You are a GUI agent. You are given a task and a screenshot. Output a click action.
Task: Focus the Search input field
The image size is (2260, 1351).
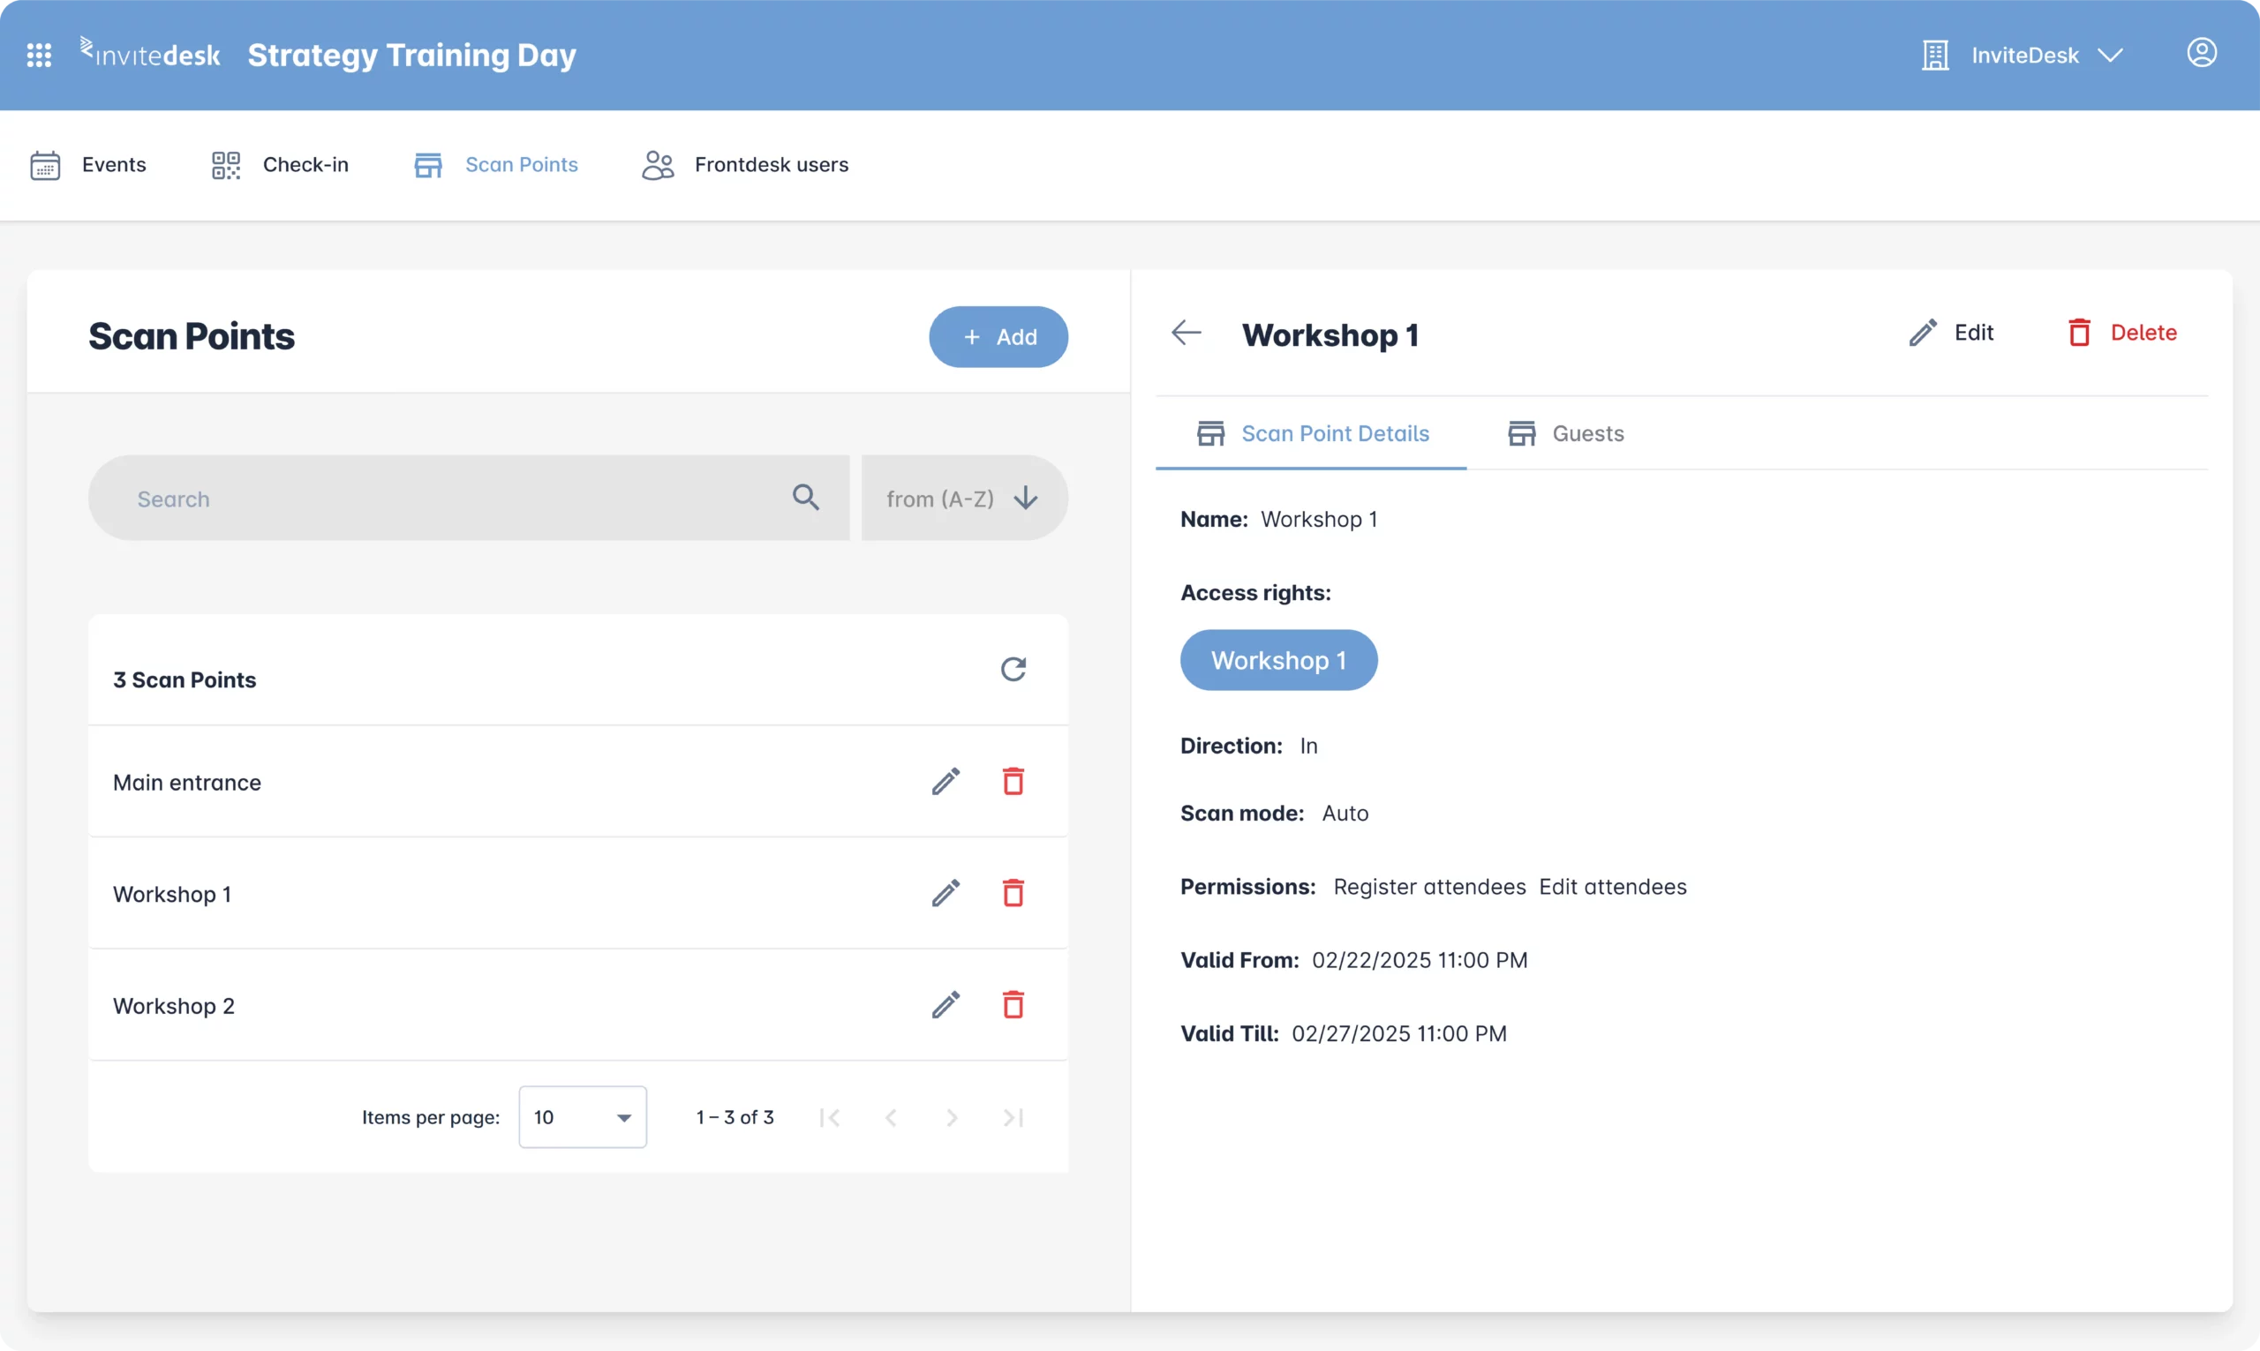point(468,498)
